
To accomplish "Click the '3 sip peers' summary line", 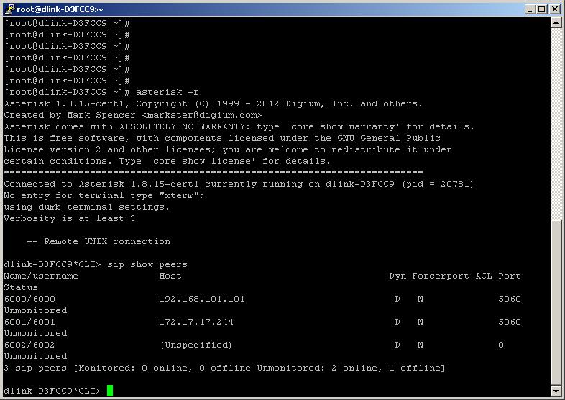I will 224,368.
